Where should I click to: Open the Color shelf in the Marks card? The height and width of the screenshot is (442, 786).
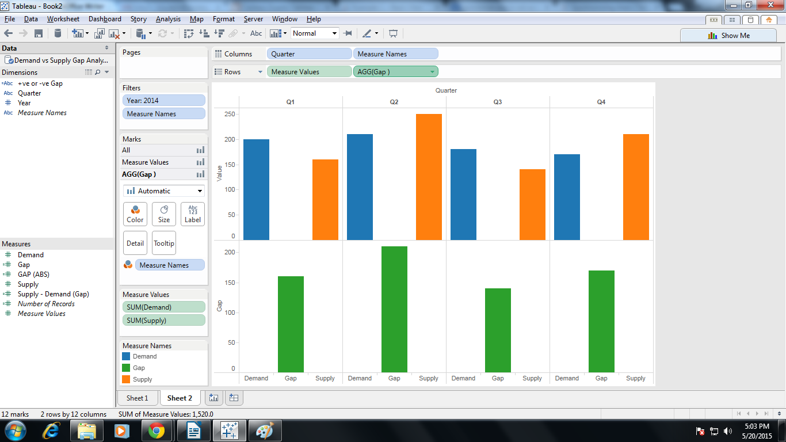click(x=135, y=214)
